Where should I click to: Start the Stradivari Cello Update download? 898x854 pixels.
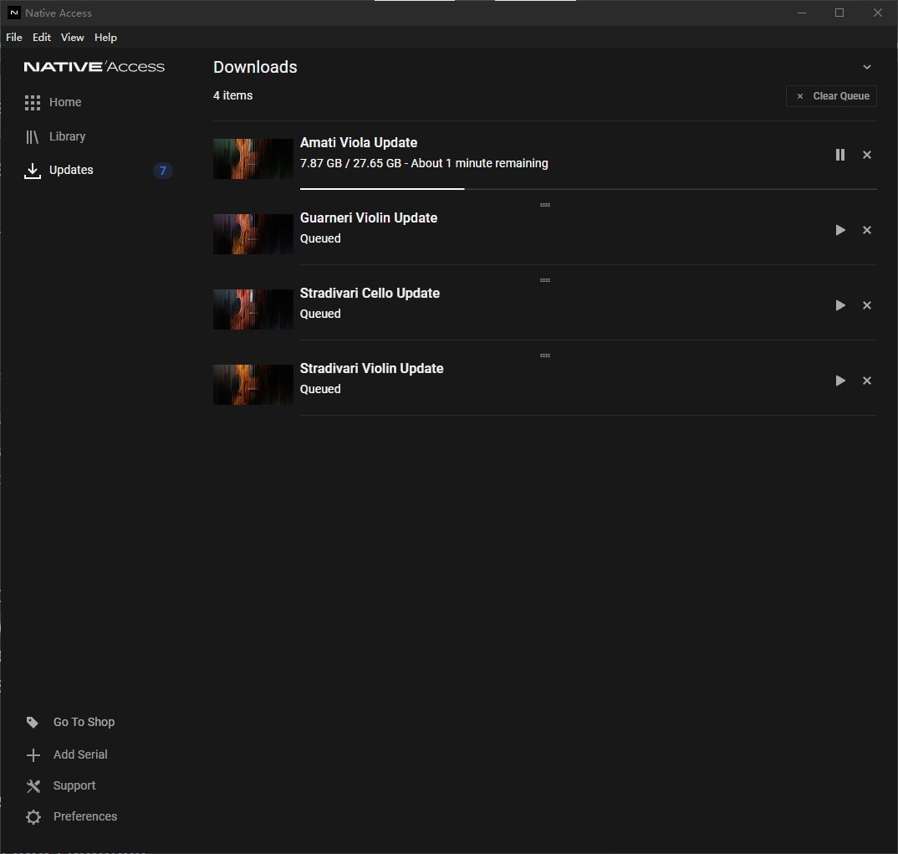[840, 305]
